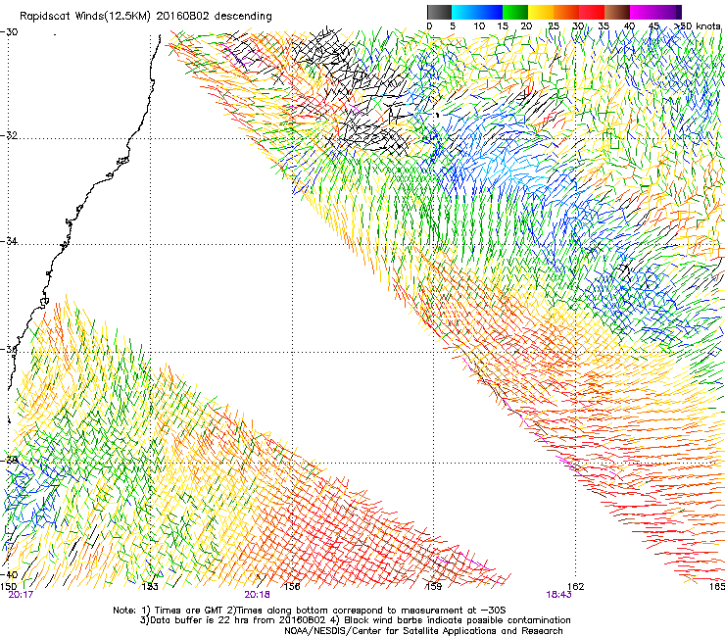The height and width of the screenshot is (637, 725).
Task: Select the "45" legend scale label
Action: tap(653, 26)
